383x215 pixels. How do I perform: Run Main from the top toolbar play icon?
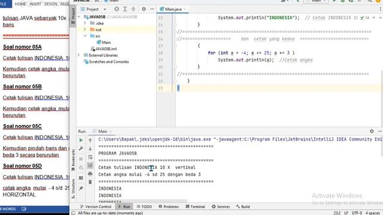pos(335,1)
